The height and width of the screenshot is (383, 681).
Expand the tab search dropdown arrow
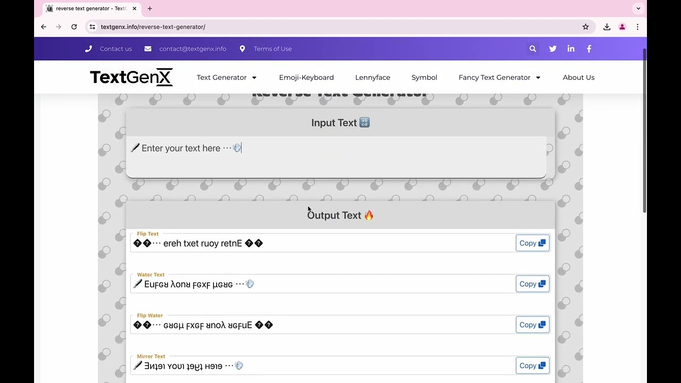pos(638,9)
